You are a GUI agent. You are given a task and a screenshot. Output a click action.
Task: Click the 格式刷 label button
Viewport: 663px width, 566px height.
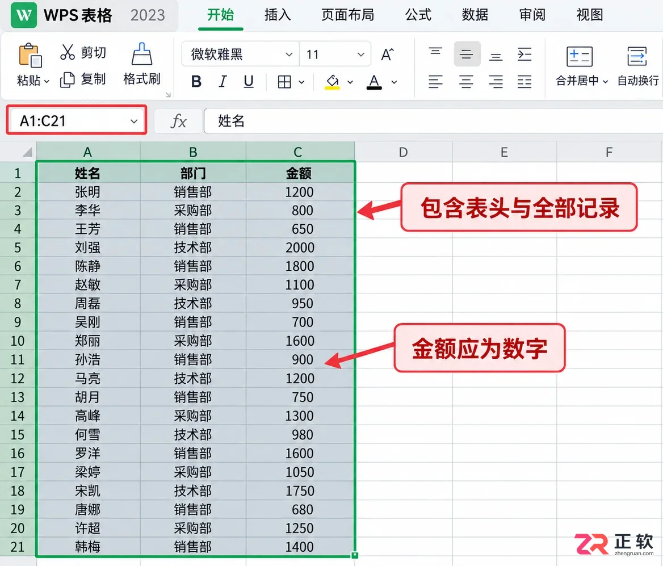click(142, 79)
